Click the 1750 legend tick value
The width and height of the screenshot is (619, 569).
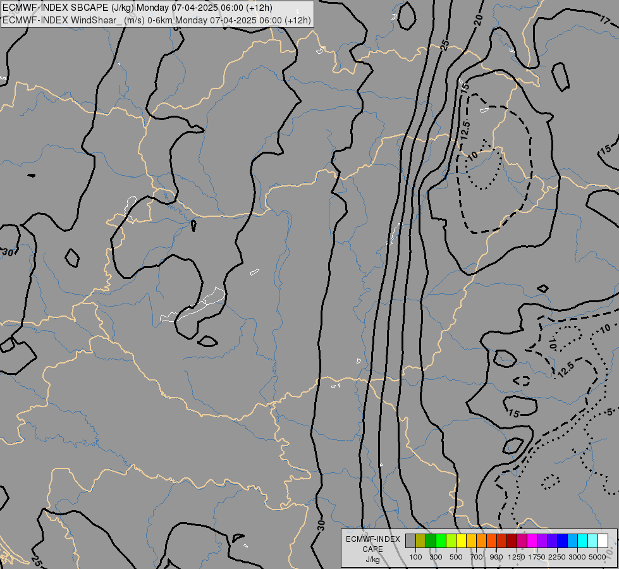click(x=537, y=557)
